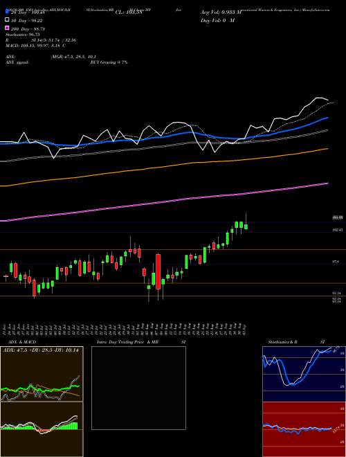
Task: Click the 102.43 price axis label
Action: [x=337, y=230]
